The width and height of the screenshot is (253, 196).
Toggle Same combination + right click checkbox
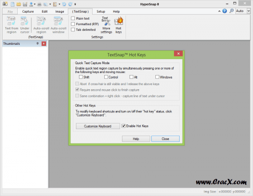77,96
